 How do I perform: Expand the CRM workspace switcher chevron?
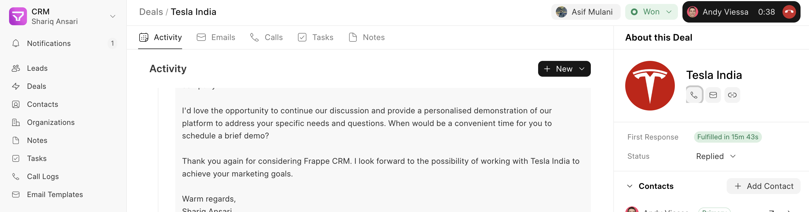pos(113,16)
